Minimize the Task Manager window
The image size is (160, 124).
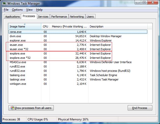pos(138,3)
